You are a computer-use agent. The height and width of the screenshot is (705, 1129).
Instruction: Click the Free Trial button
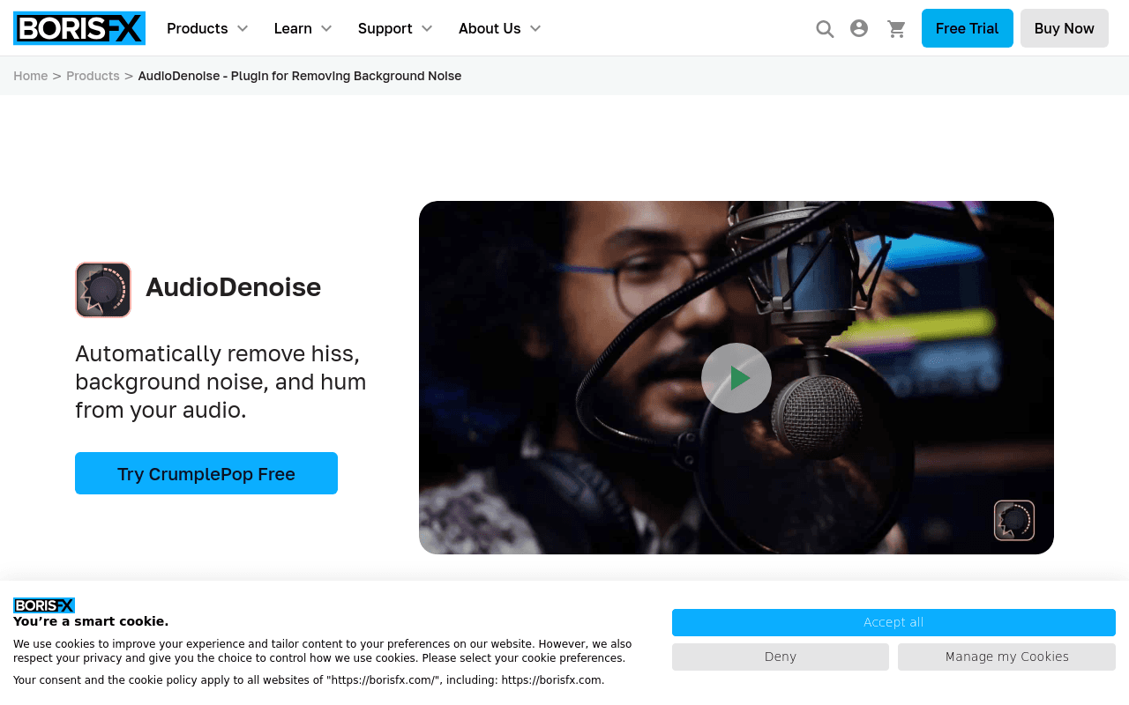pyautogui.click(x=968, y=28)
